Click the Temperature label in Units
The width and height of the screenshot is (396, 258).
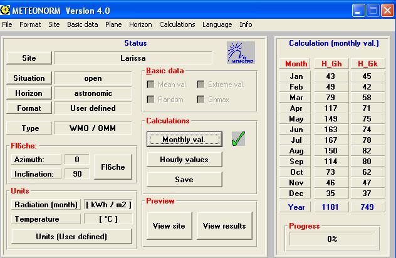[x=46, y=219]
